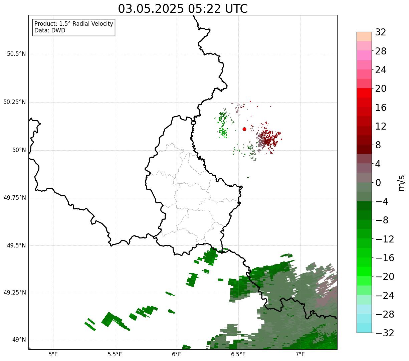Click the title '03.05.2025 05:22 UTC'

click(183, 9)
